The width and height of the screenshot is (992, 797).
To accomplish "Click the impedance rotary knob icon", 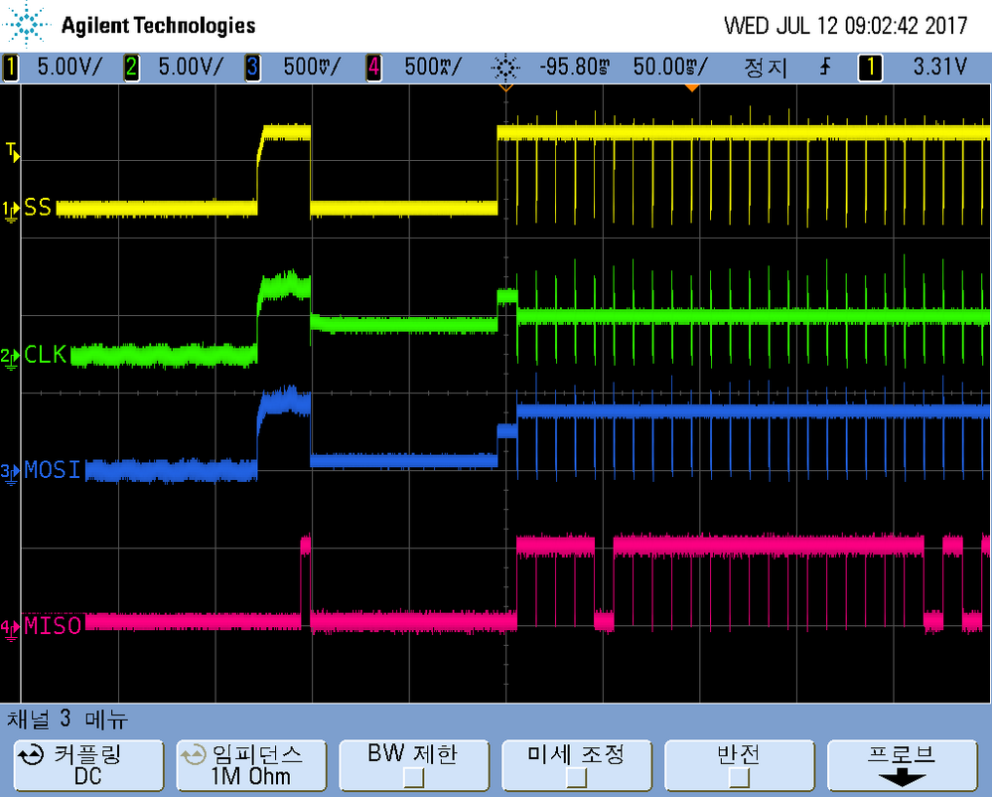I will tap(193, 755).
